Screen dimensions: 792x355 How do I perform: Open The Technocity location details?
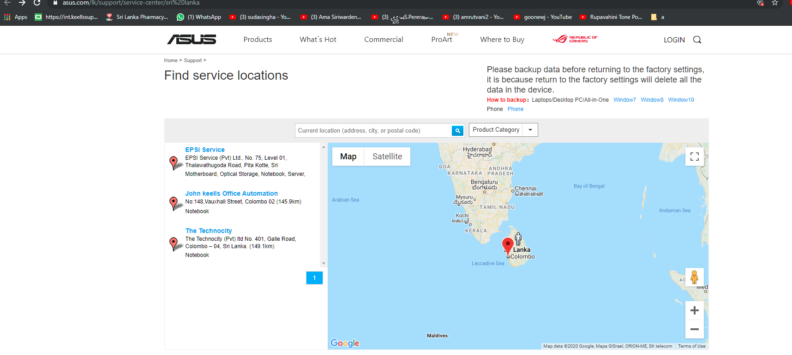pos(209,231)
